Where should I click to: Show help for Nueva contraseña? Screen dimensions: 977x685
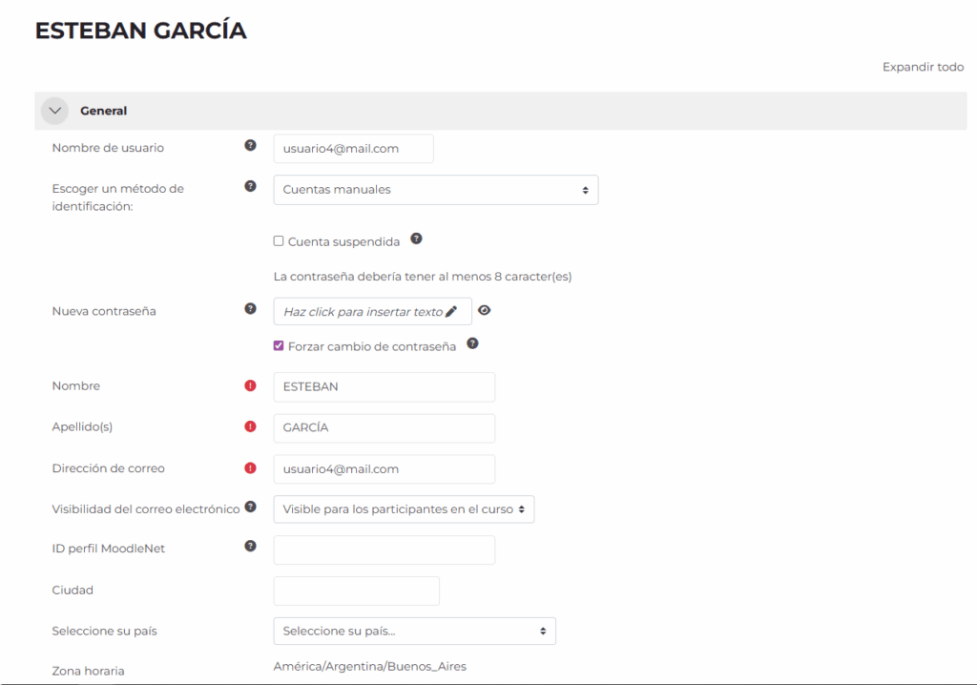pyautogui.click(x=250, y=309)
